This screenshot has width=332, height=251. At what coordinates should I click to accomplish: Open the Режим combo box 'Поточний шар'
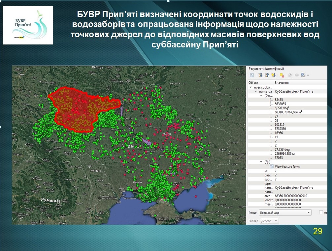[x=285, y=212]
